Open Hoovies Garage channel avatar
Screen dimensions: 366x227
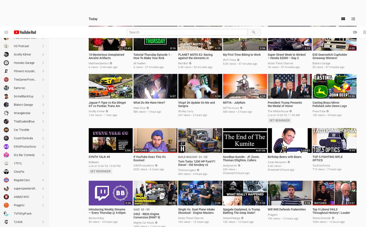coord(6,63)
